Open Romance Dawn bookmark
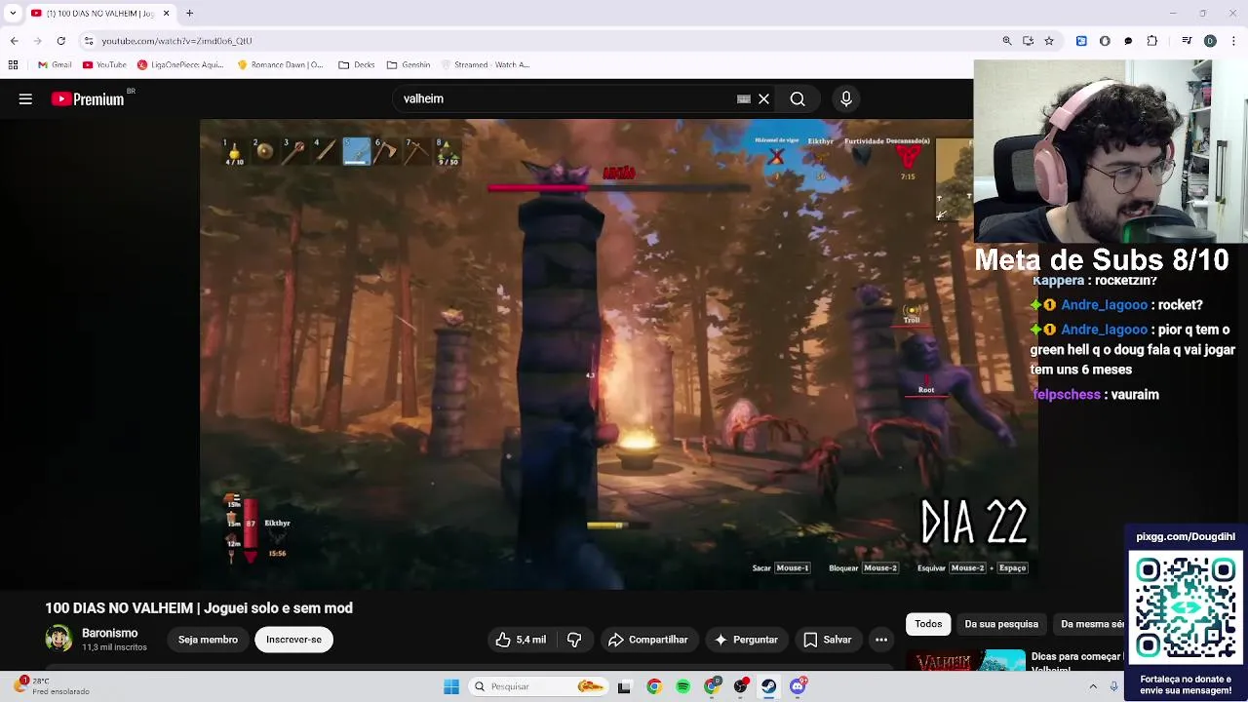Viewport: 1248px width, 702px height. tap(281, 64)
